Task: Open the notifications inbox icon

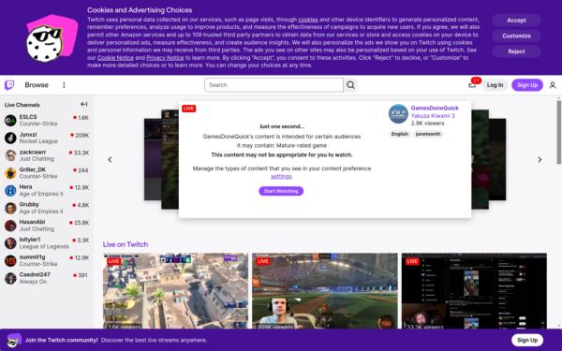Action: pyautogui.click(x=472, y=85)
